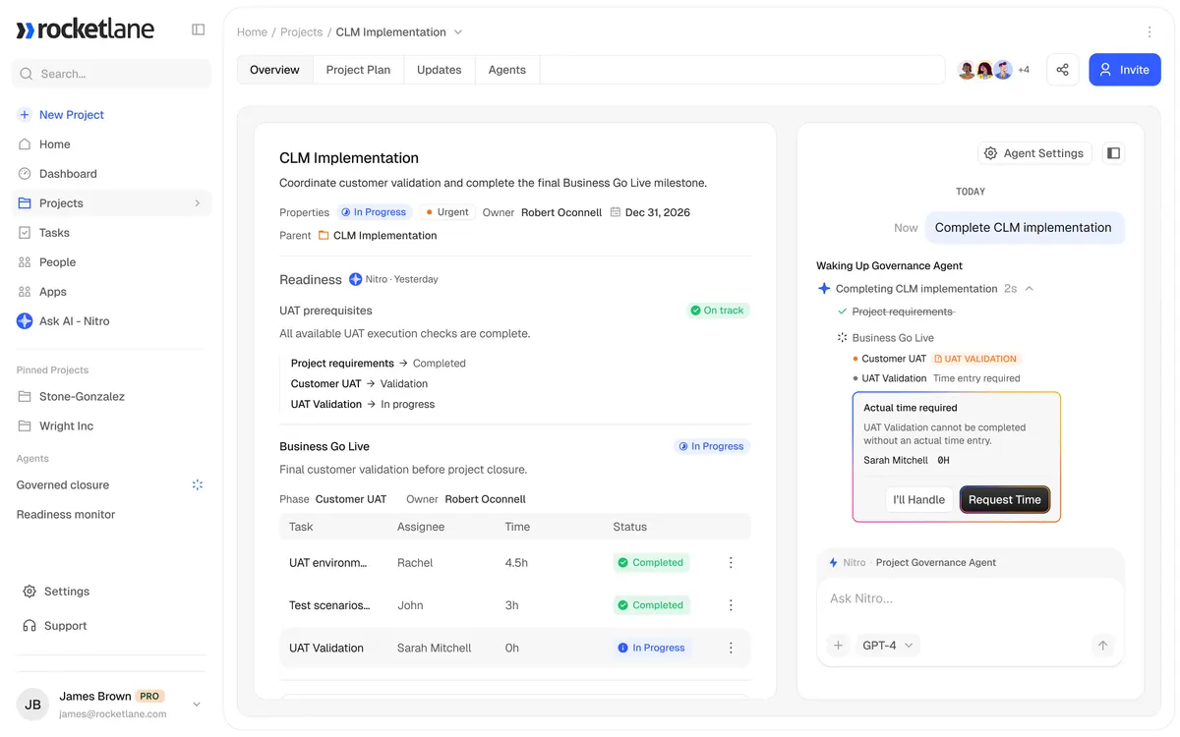This screenshot has width=1180, height=737.
Task: Collapse the left sidebar panel icon
Action: pyautogui.click(x=198, y=29)
